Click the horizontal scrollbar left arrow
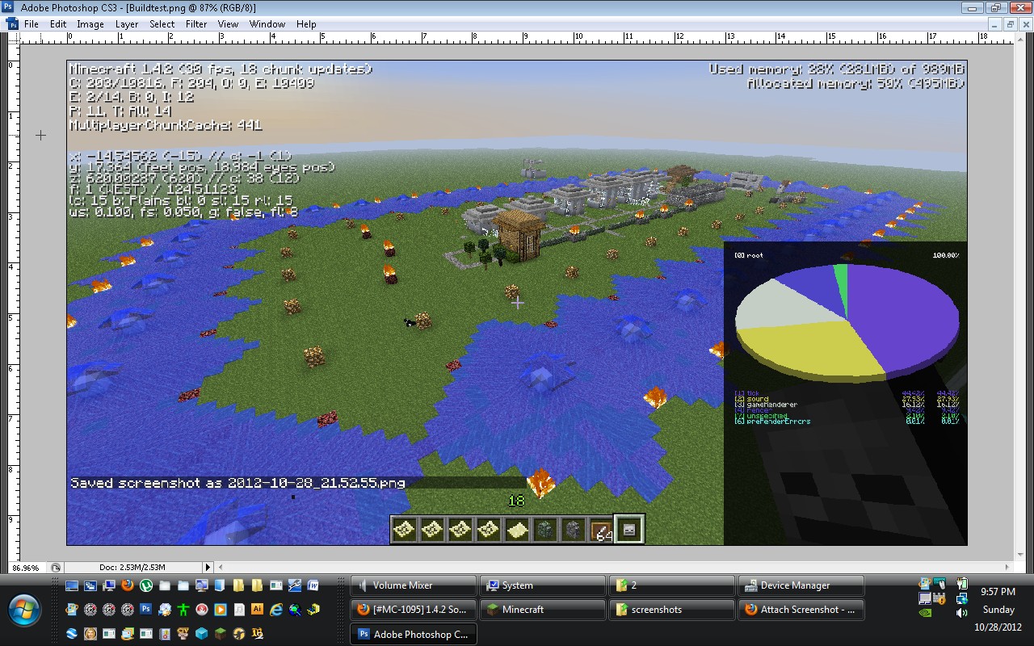The width and height of the screenshot is (1034, 646). pyautogui.click(x=221, y=568)
